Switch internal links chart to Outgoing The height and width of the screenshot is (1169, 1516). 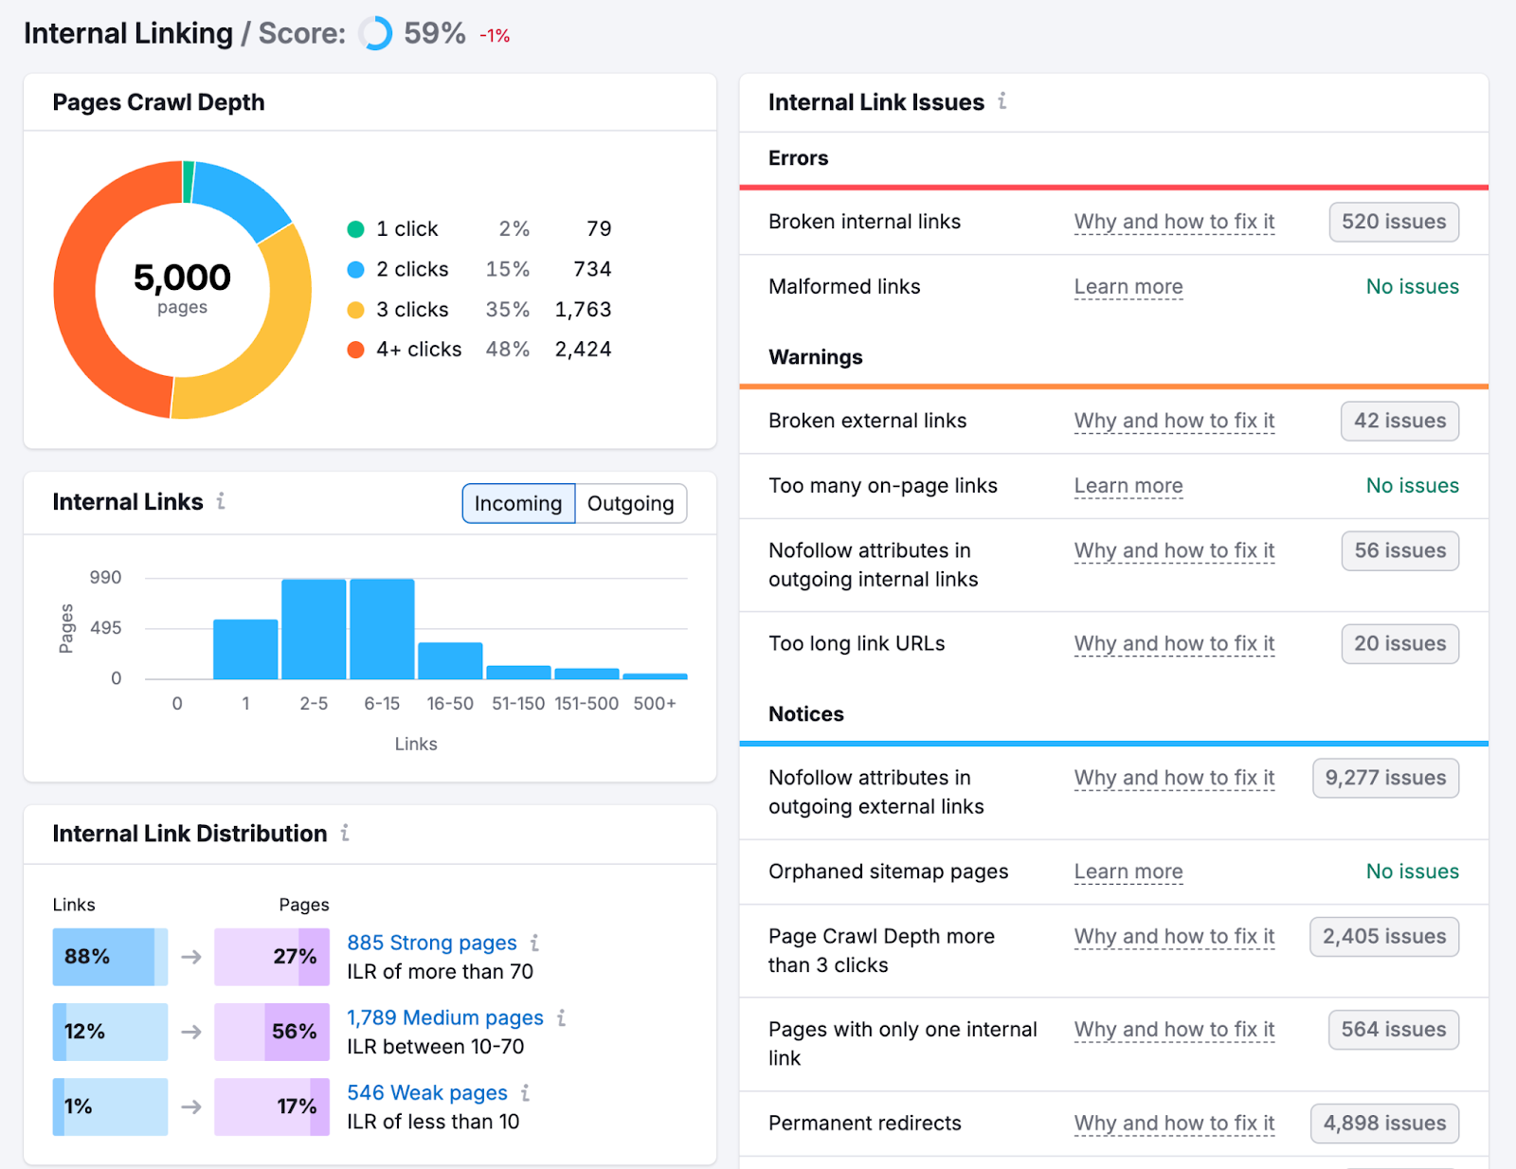630,503
